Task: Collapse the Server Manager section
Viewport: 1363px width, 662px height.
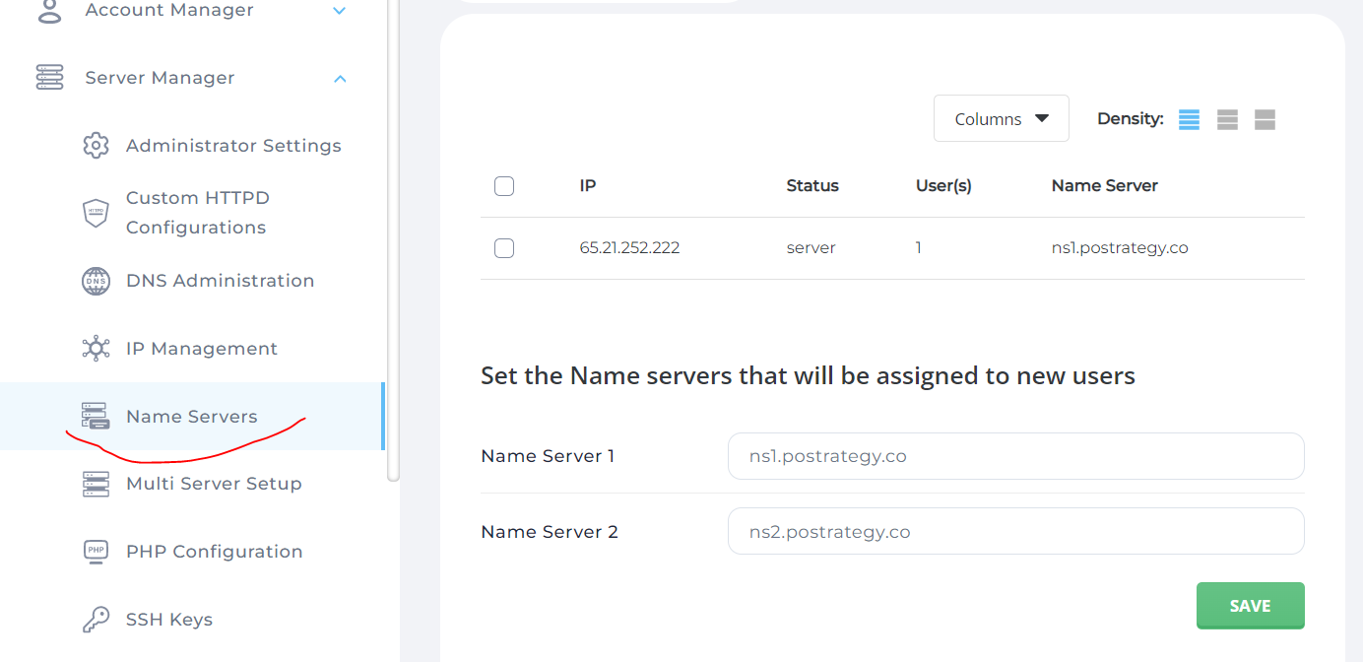Action: point(340,78)
